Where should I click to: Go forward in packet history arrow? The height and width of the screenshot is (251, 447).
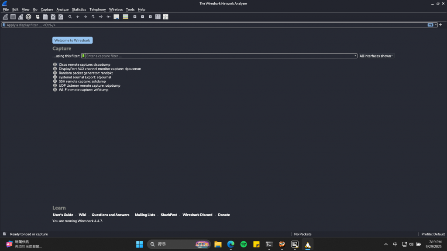85,17
